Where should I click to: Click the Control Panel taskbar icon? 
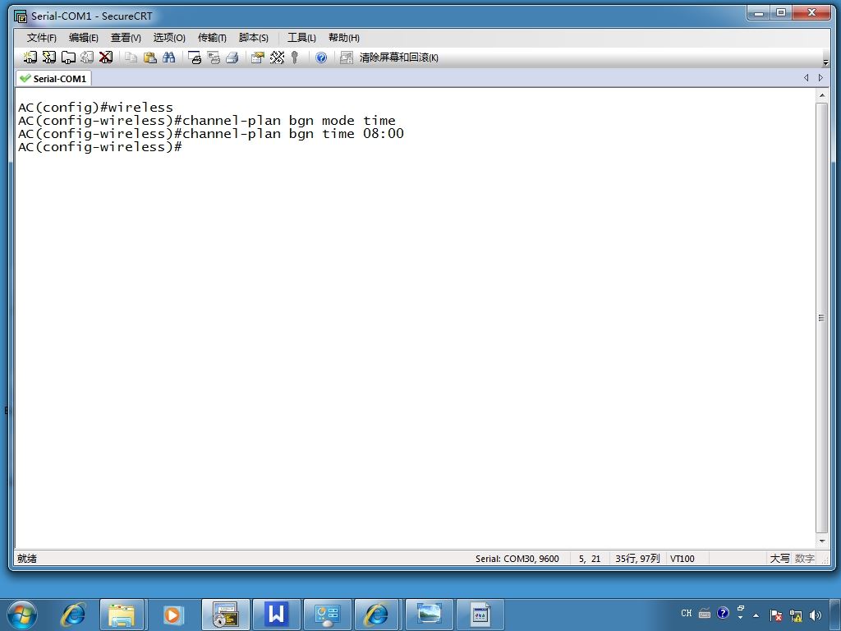[327, 615]
